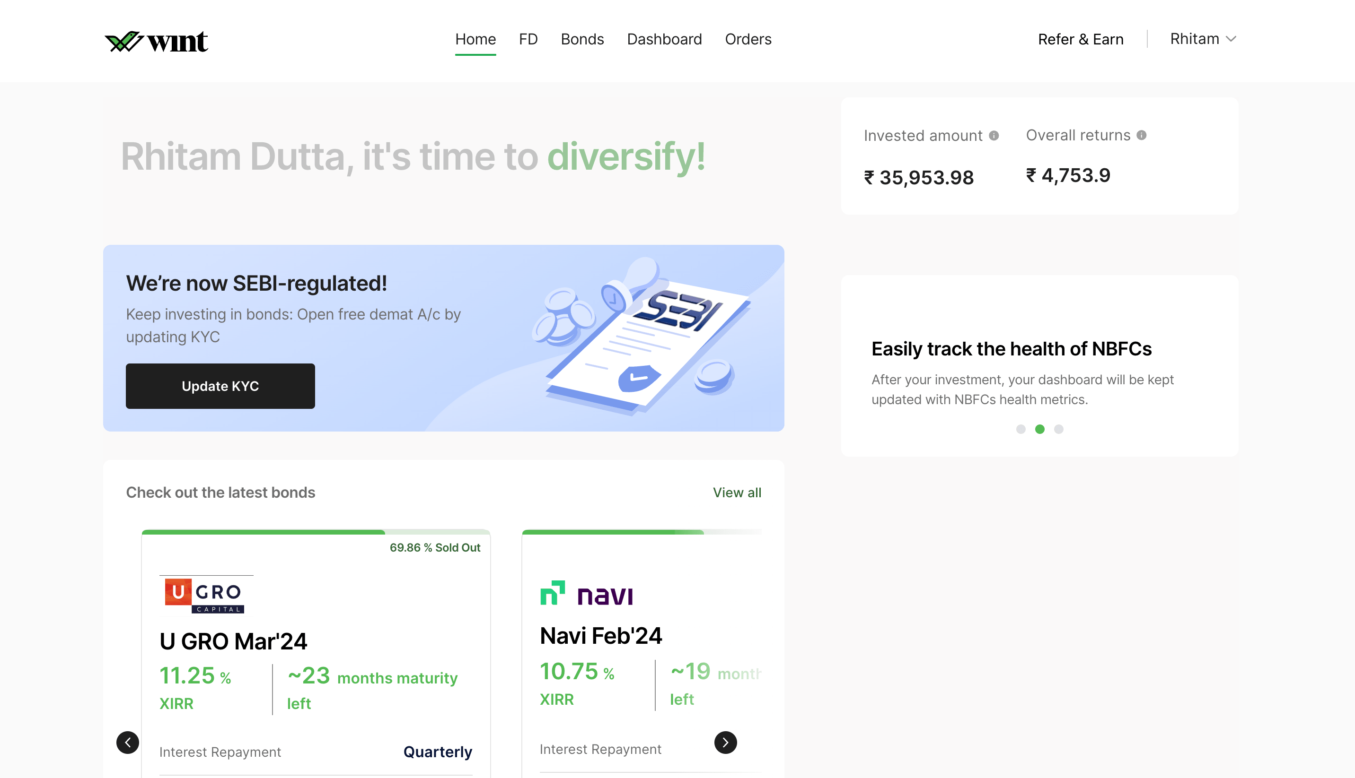Screen dimensions: 1355x778
Task: Click Overall returns info icon
Action: 1142,135
